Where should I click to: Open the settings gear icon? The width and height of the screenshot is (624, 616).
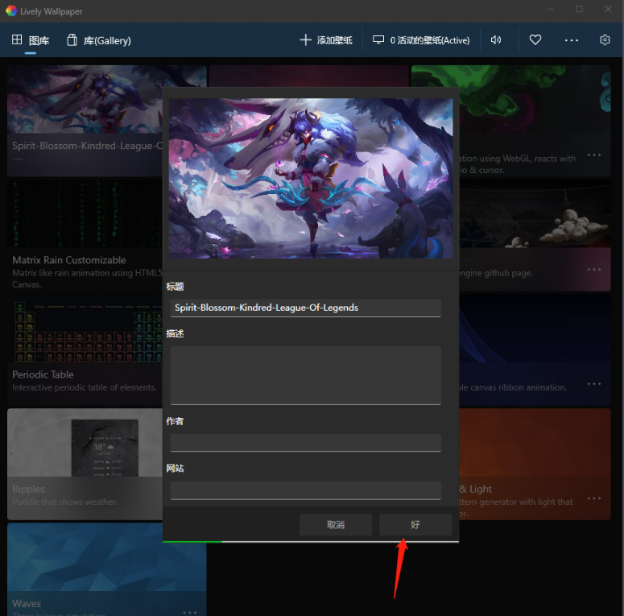(x=605, y=40)
